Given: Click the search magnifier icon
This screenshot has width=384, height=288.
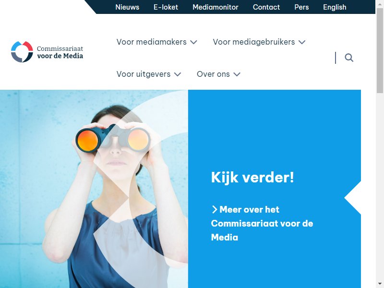Looking at the screenshot, I should pyautogui.click(x=349, y=58).
